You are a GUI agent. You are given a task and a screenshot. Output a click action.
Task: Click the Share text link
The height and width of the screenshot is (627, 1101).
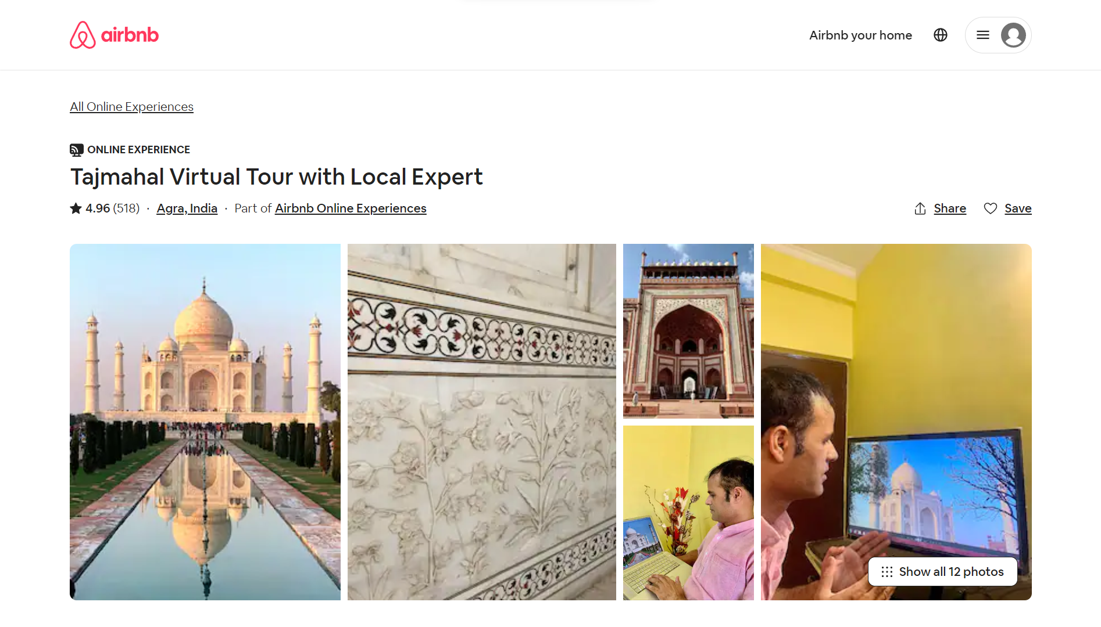[x=950, y=208]
